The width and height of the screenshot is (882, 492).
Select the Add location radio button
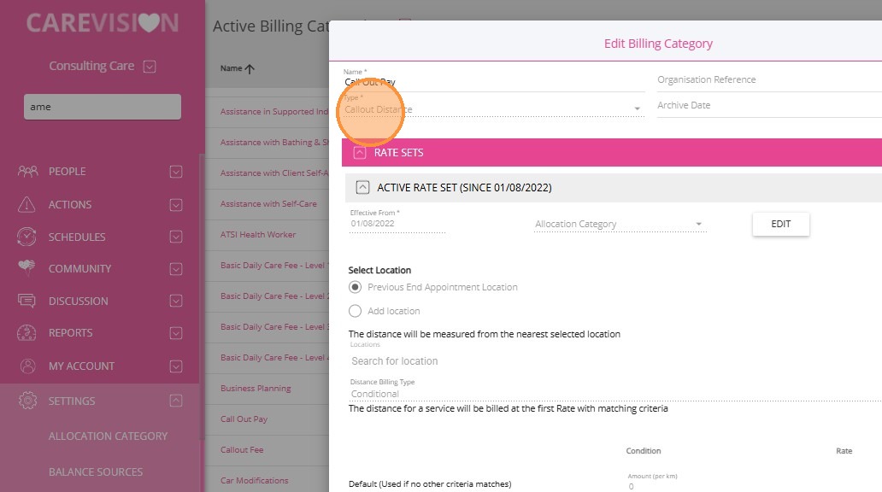click(x=356, y=311)
